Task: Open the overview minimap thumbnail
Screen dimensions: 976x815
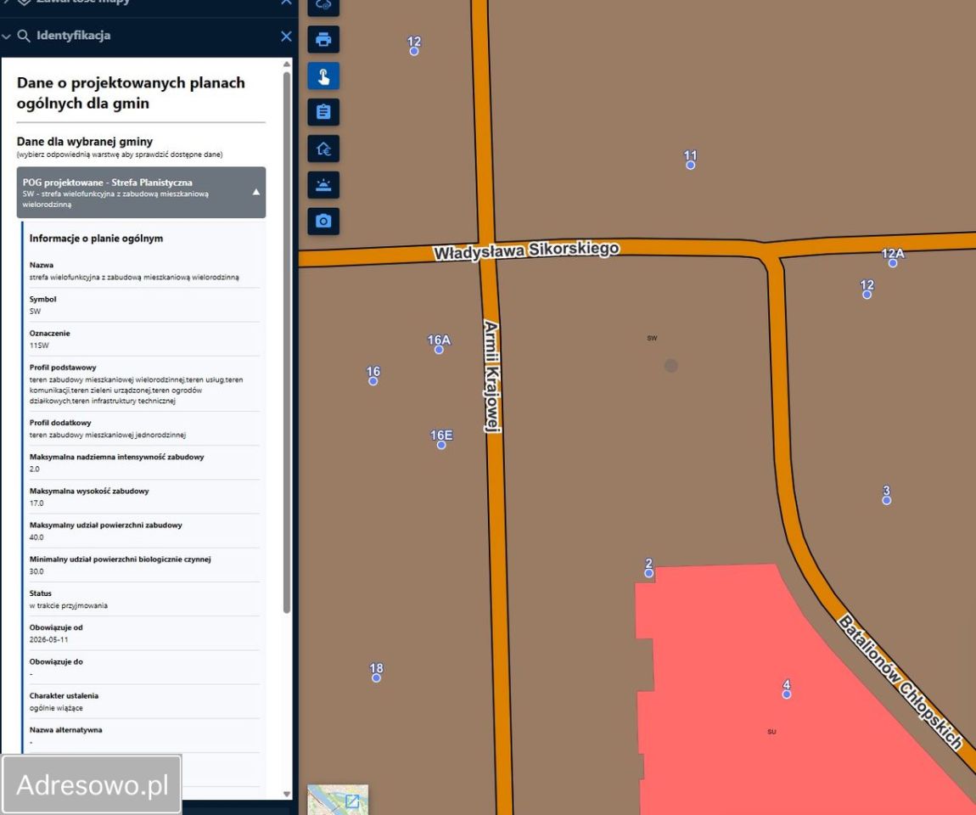Action: click(338, 800)
